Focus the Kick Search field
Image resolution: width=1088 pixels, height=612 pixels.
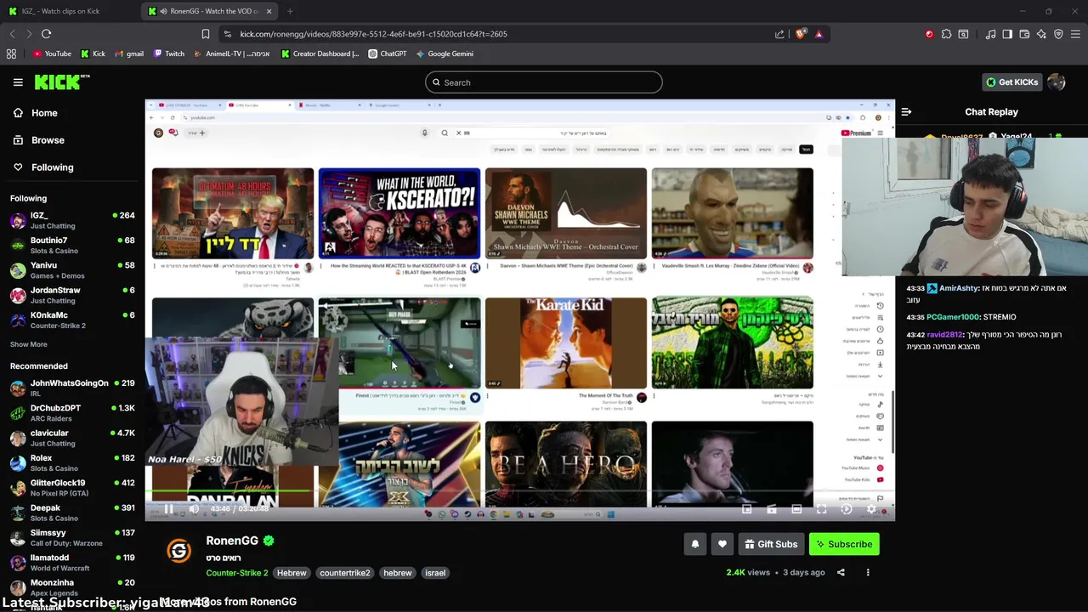(x=544, y=82)
